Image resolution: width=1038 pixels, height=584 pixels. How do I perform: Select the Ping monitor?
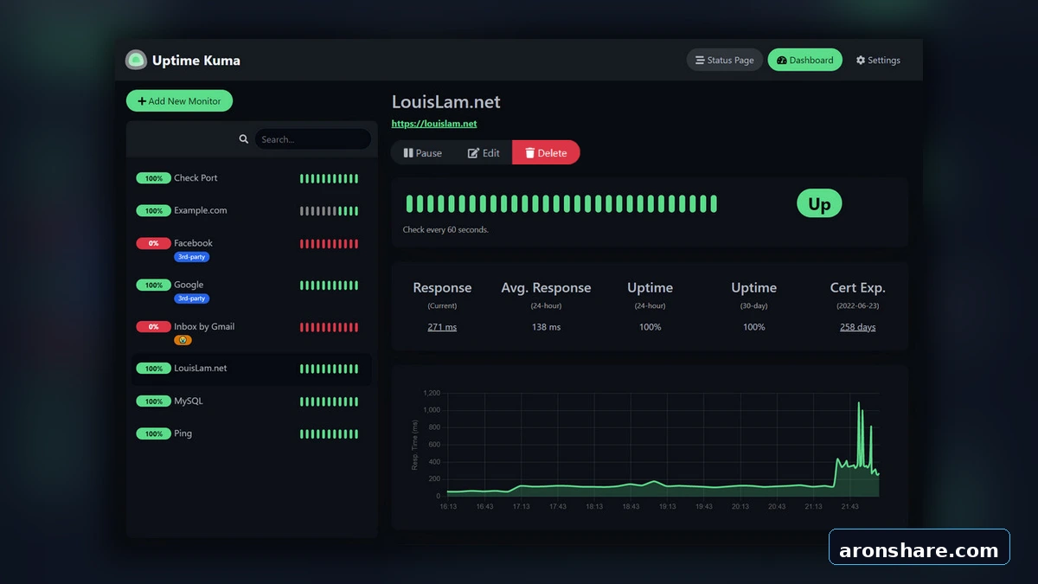(x=251, y=433)
